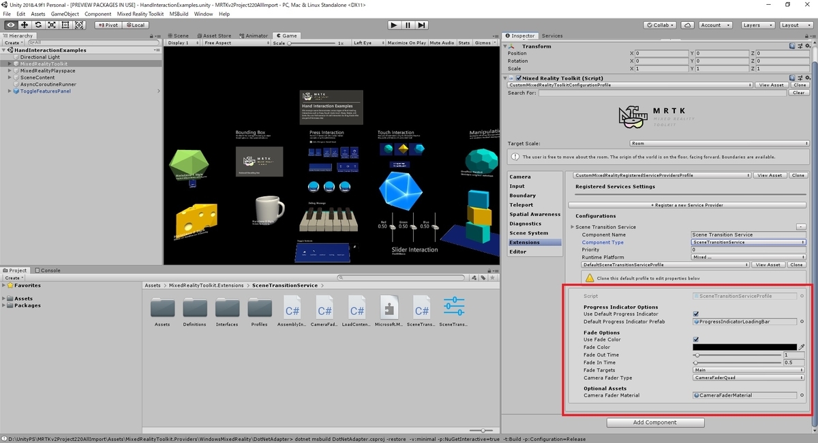Open the Target Scale Room dropdown

click(718, 144)
